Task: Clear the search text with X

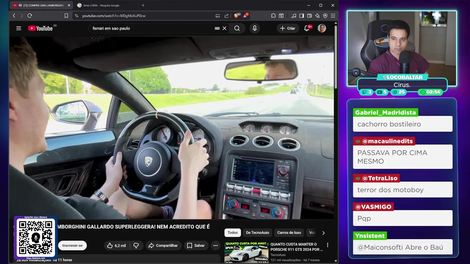Action: (x=224, y=28)
